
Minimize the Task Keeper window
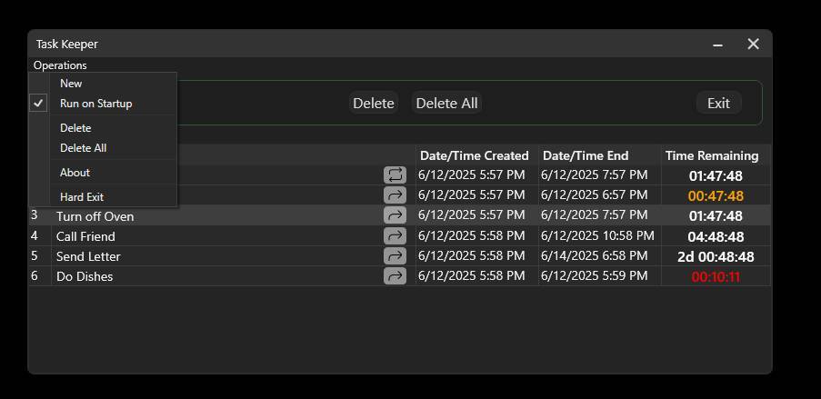(x=718, y=45)
